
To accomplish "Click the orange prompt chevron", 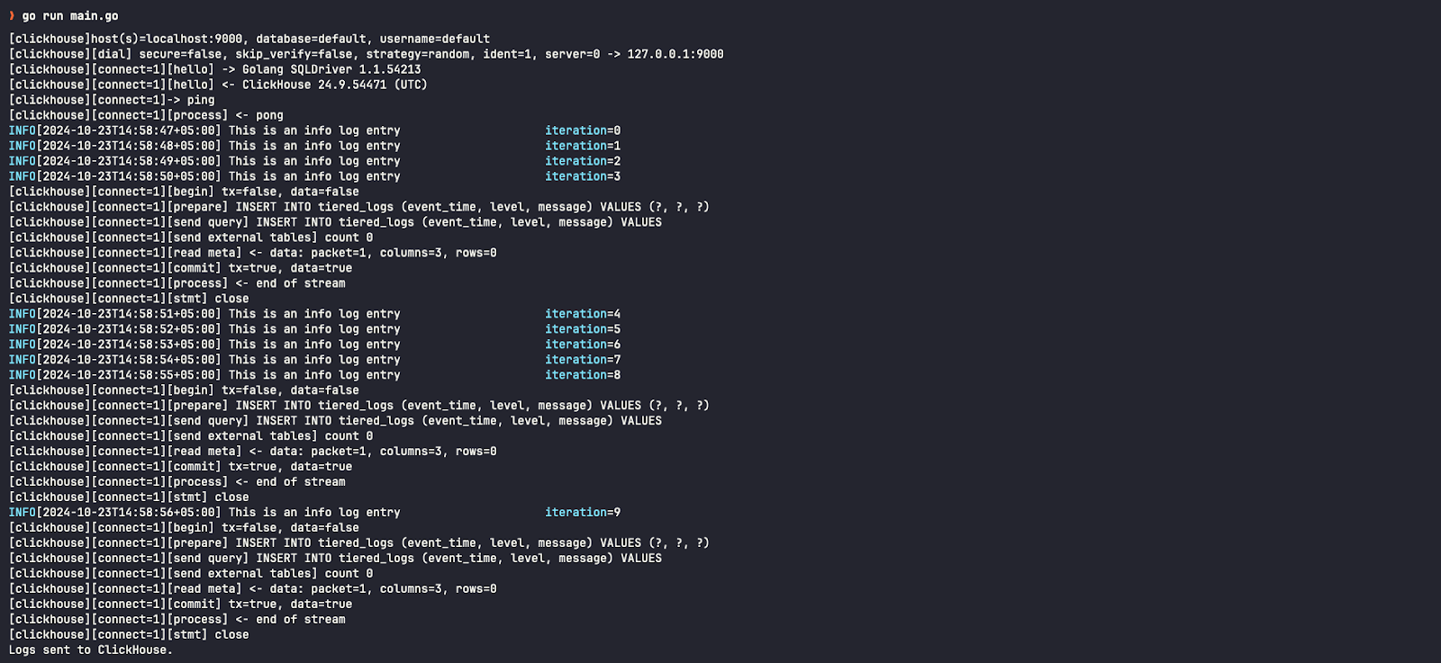I will coord(12,15).
